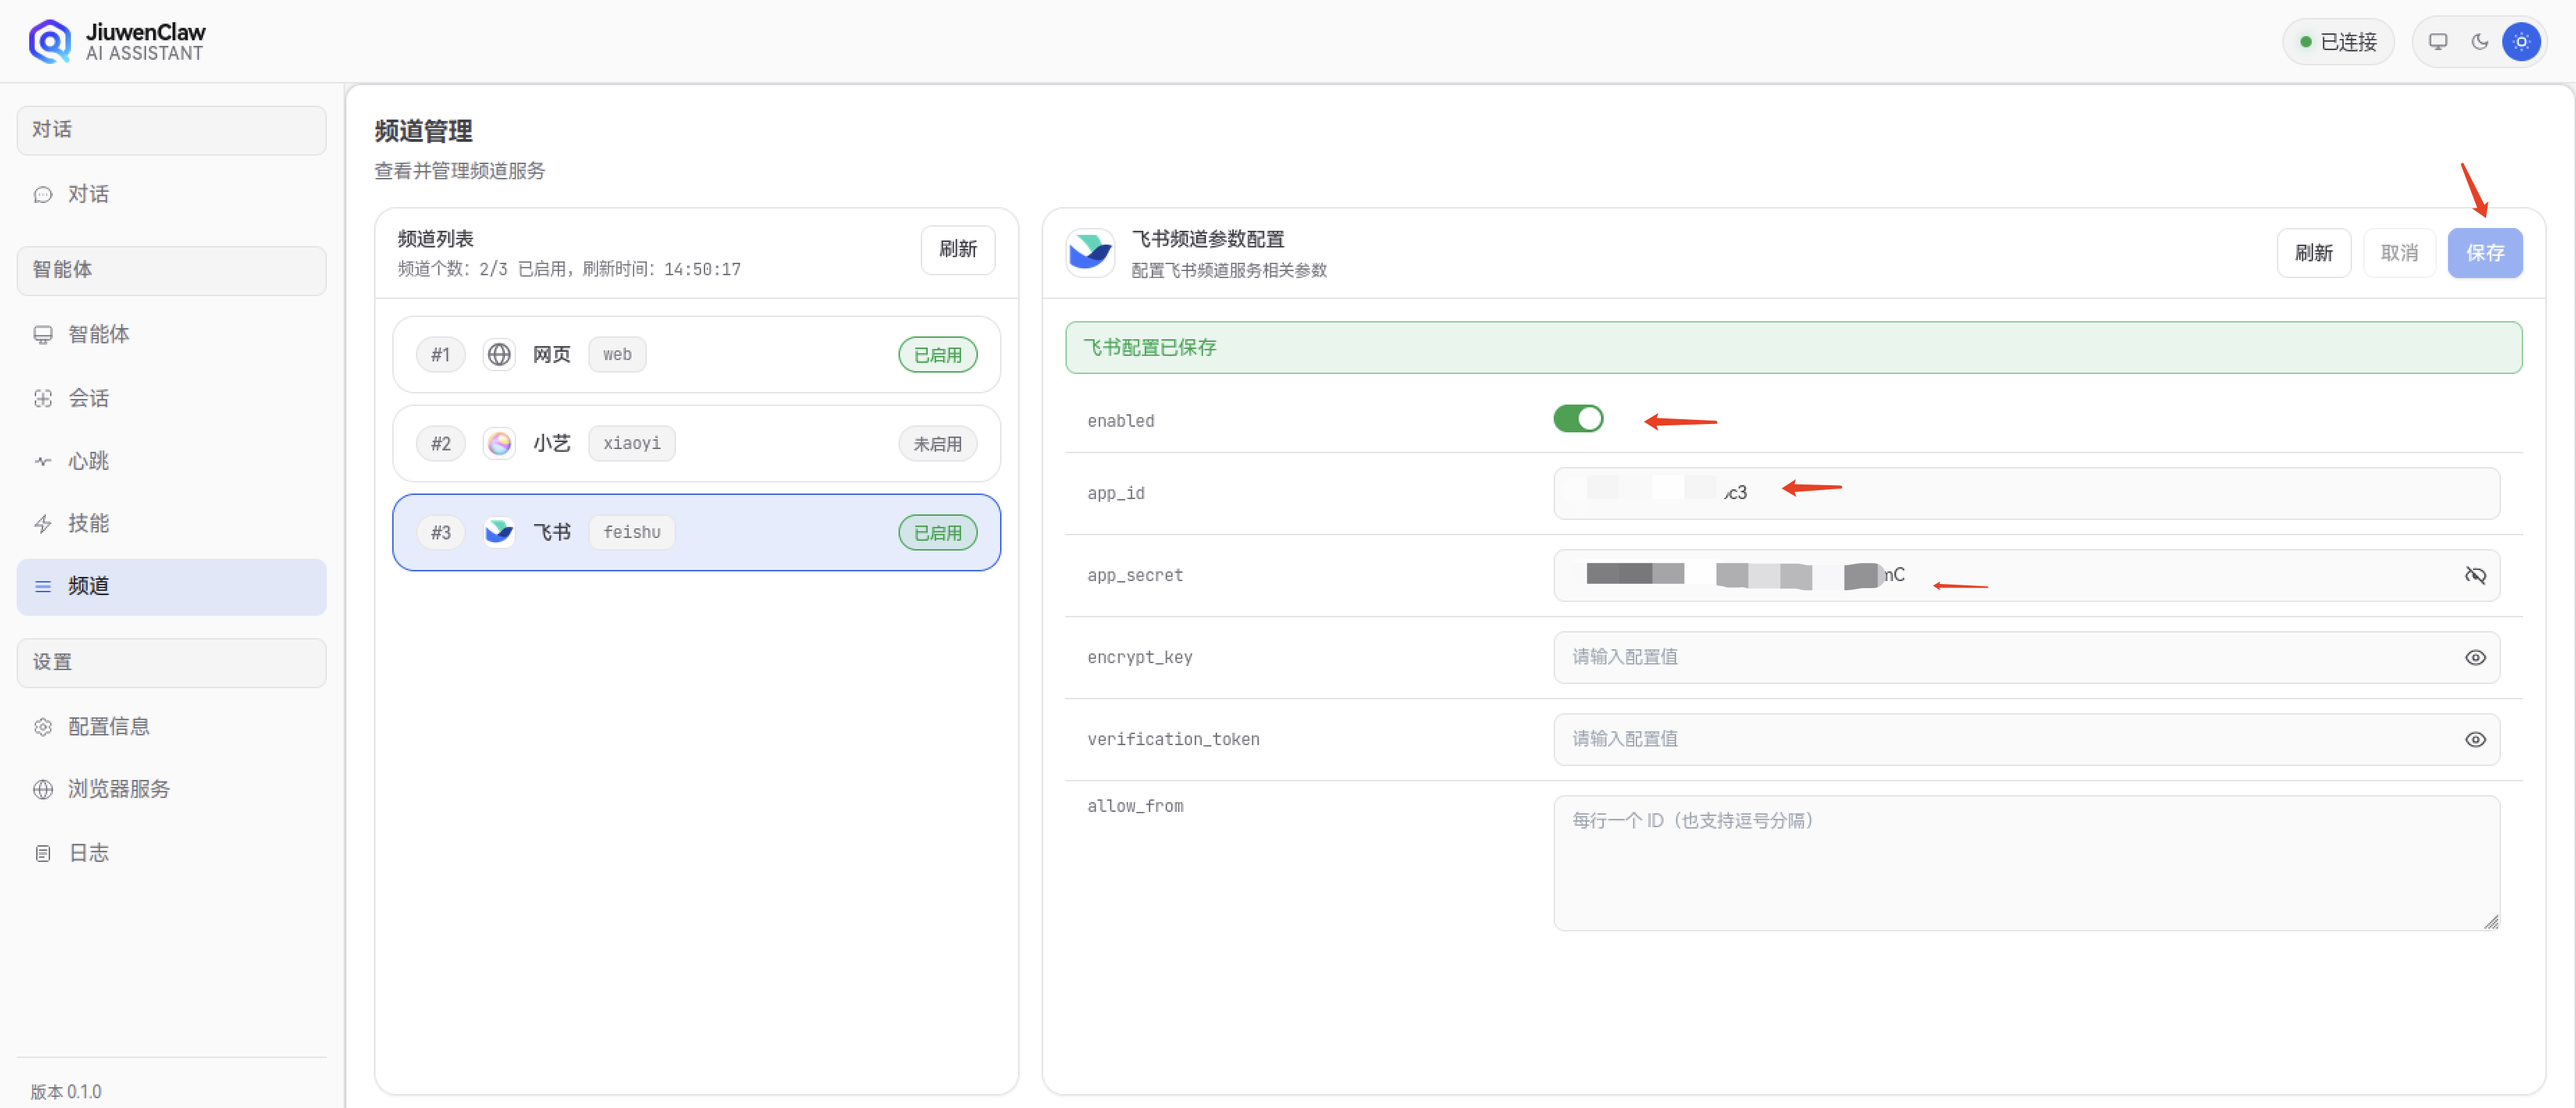Screen dimensions: 2576x1108
Task: Click 保存 to save Feishu config
Action: [2484, 253]
